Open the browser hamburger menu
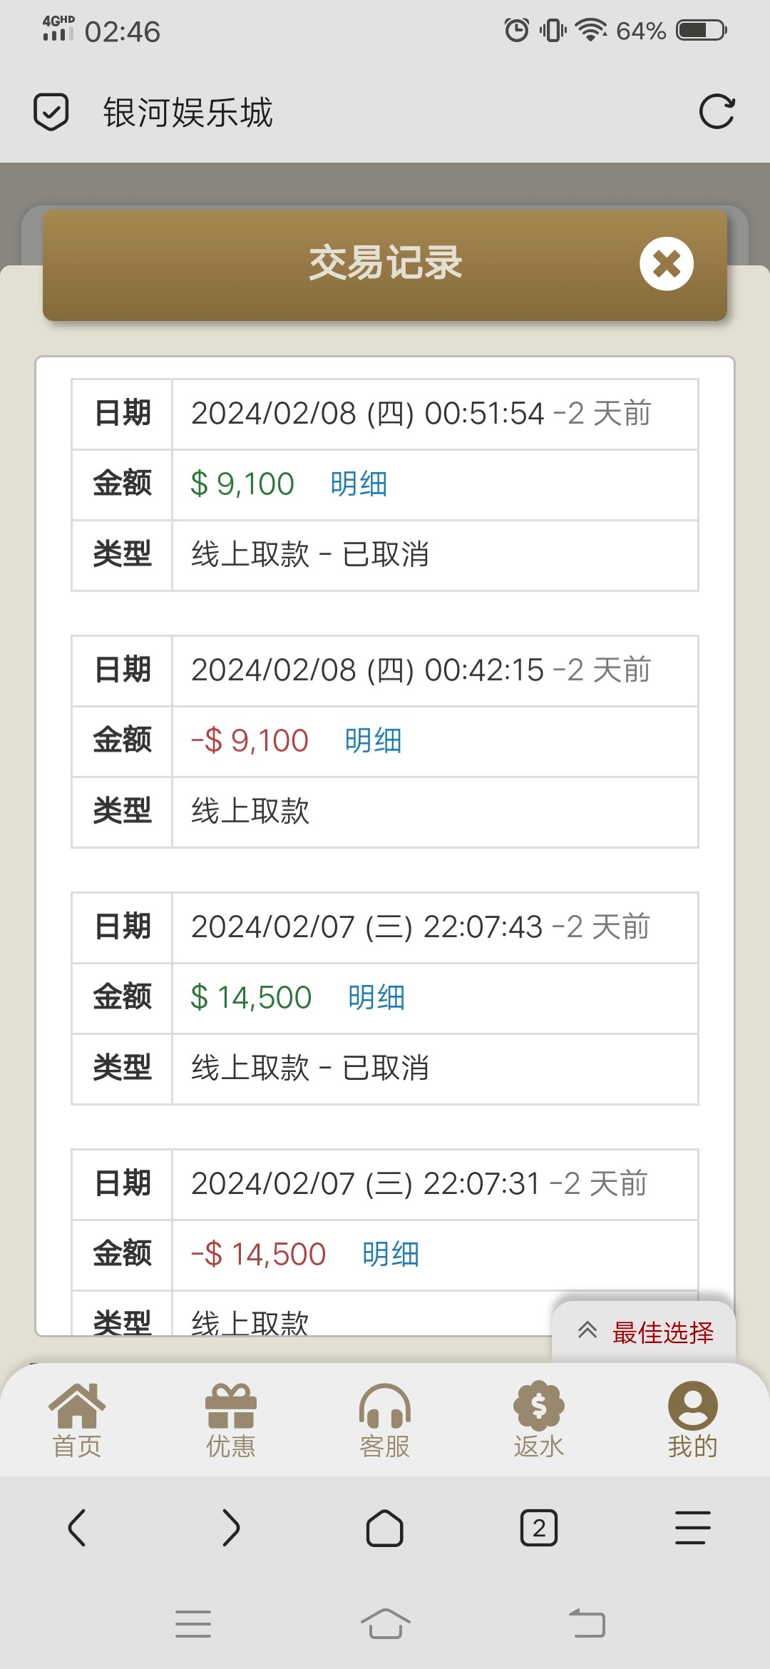770x1669 pixels. pos(692,1528)
